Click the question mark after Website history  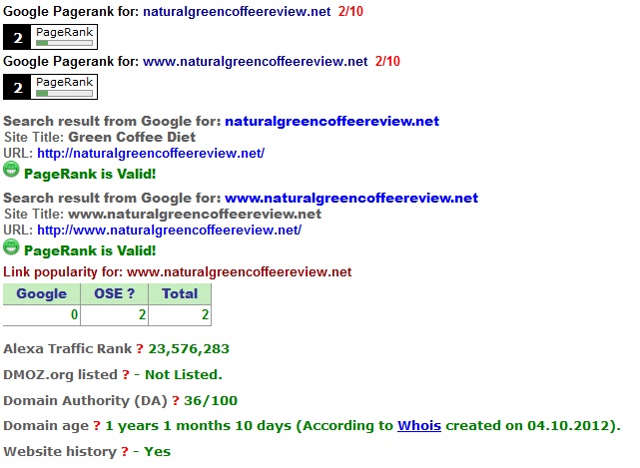coord(125,452)
